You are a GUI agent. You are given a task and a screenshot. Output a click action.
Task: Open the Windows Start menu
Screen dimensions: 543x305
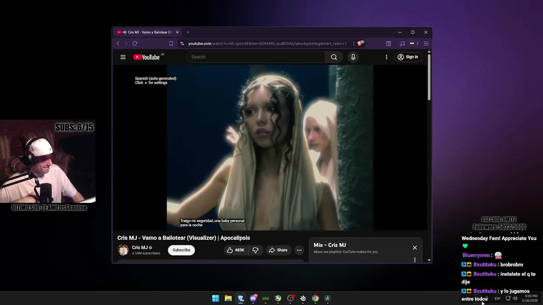click(x=216, y=298)
